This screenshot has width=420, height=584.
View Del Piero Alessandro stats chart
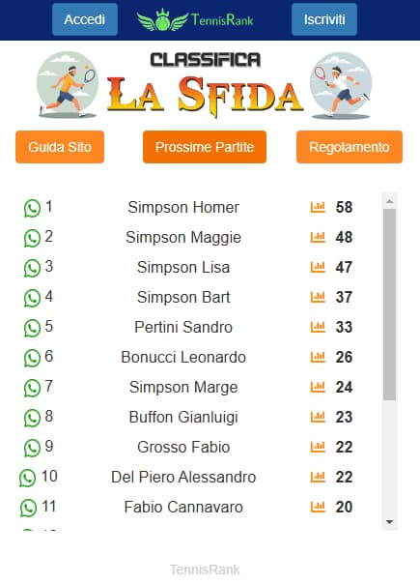pos(318,477)
